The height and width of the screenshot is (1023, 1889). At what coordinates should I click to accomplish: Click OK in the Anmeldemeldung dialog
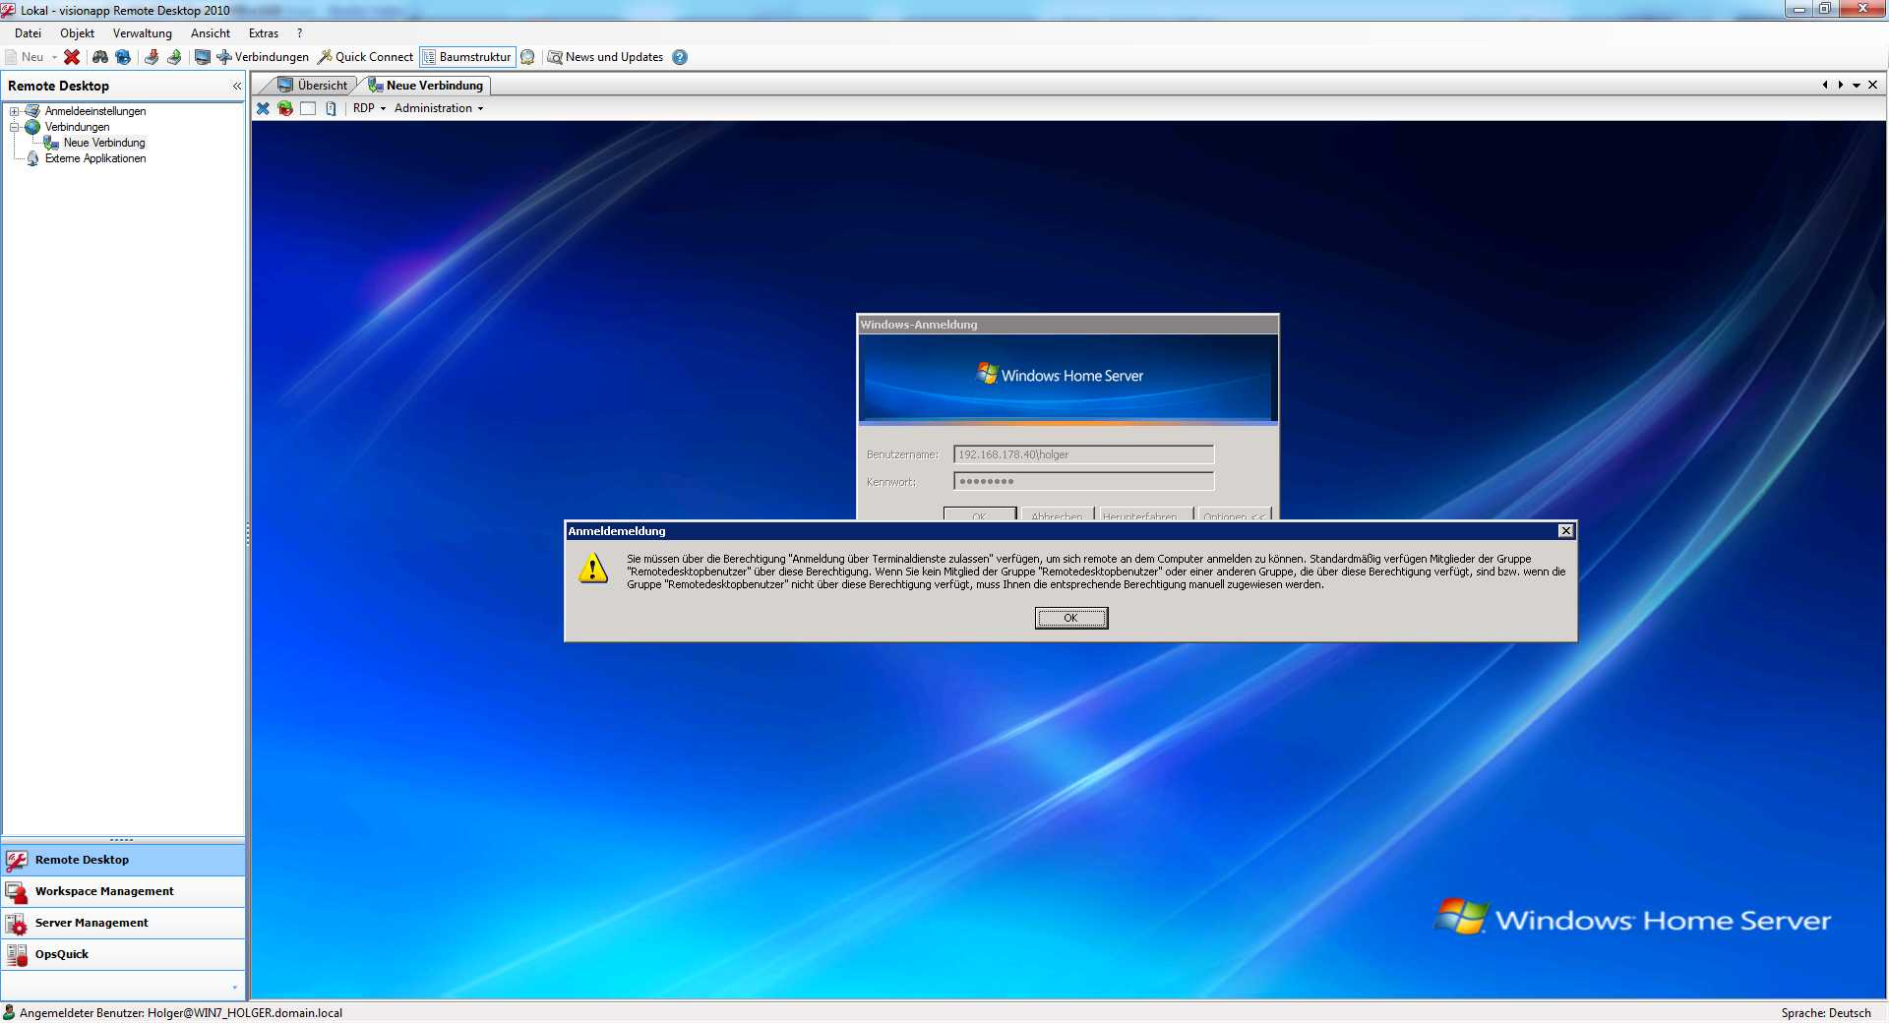click(x=1070, y=618)
